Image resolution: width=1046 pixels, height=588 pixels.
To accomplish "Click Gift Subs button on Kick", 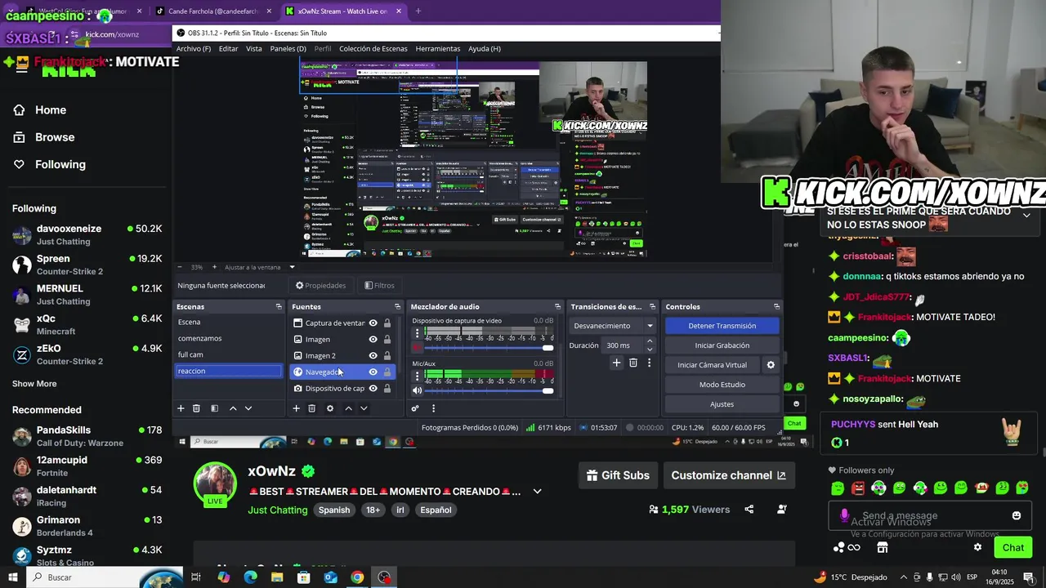I will pos(619,475).
